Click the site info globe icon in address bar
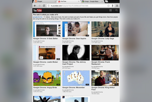Screen dimensions: 152x102 coord(49,6)
